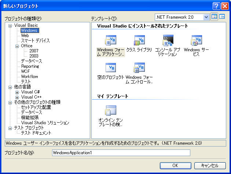Select 機能拡張 project type
This screenshot has height=174, width=231.
(30, 118)
